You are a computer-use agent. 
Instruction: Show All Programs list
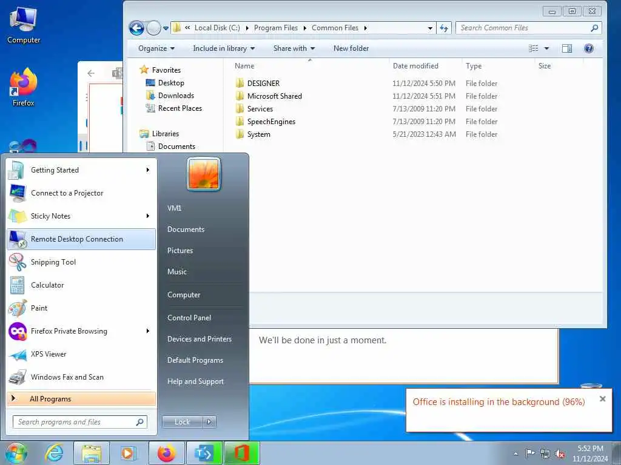(81, 398)
